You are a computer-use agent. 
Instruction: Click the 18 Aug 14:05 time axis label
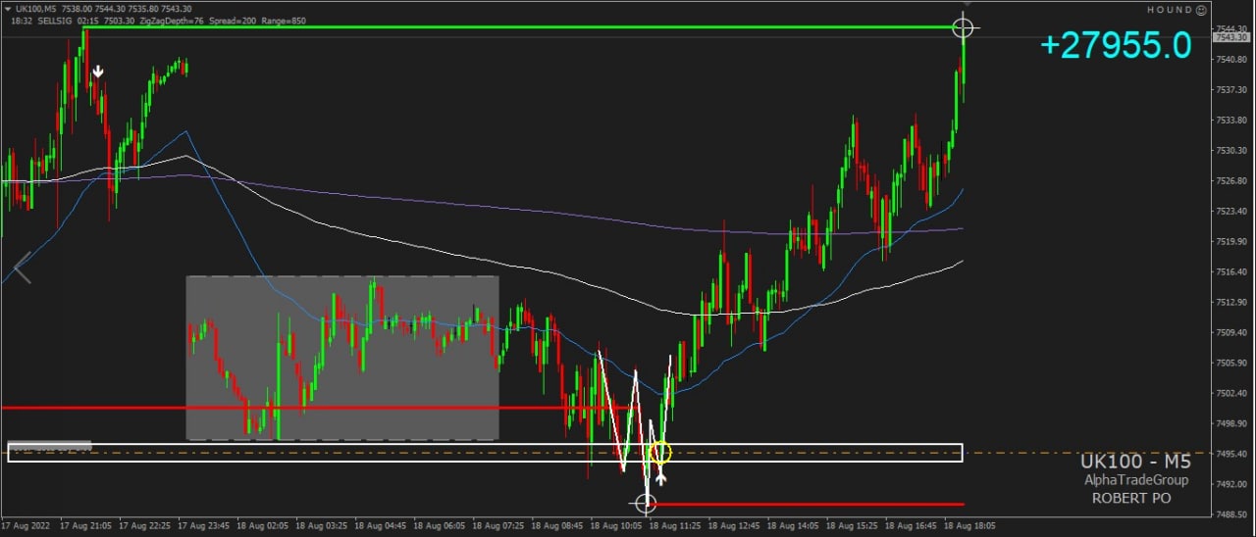tap(791, 525)
